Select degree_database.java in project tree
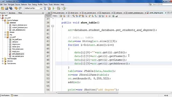The image size is (172, 97). (x=20, y=25)
